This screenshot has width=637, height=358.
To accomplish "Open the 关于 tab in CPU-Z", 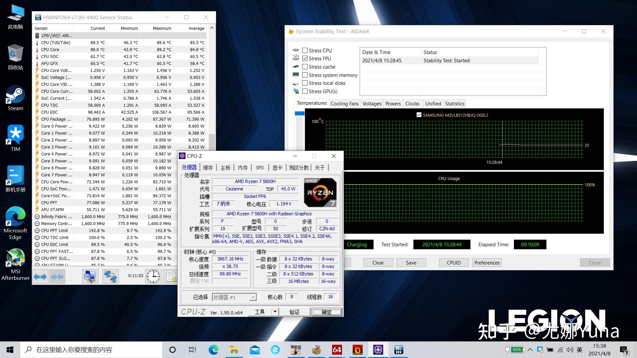I will tap(320, 168).
